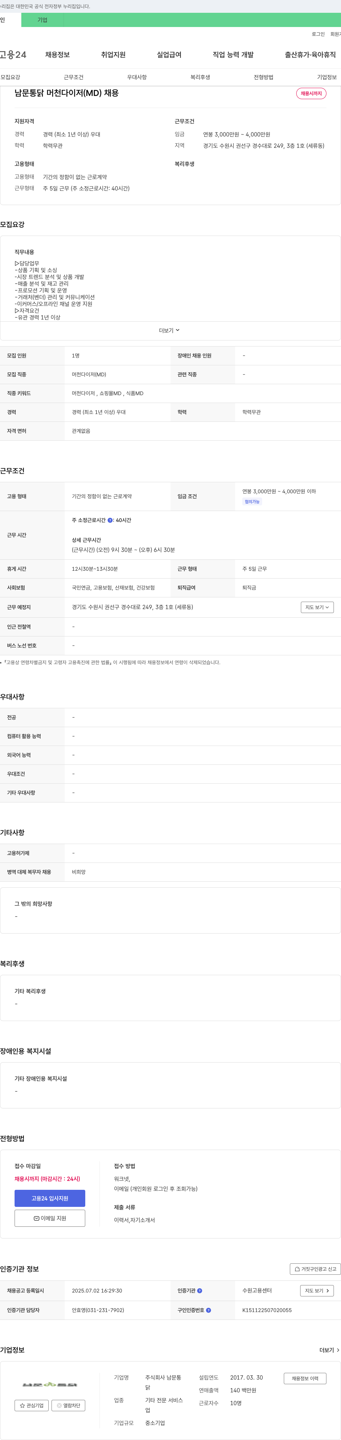The height and width of the screenshot is (1440, 341).
Task: Click the 로그인 link
Action: coord(318,34)
